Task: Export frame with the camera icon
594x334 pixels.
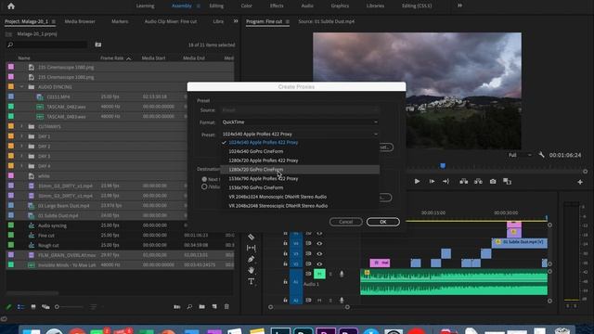Action: click(x=493, y=182)
